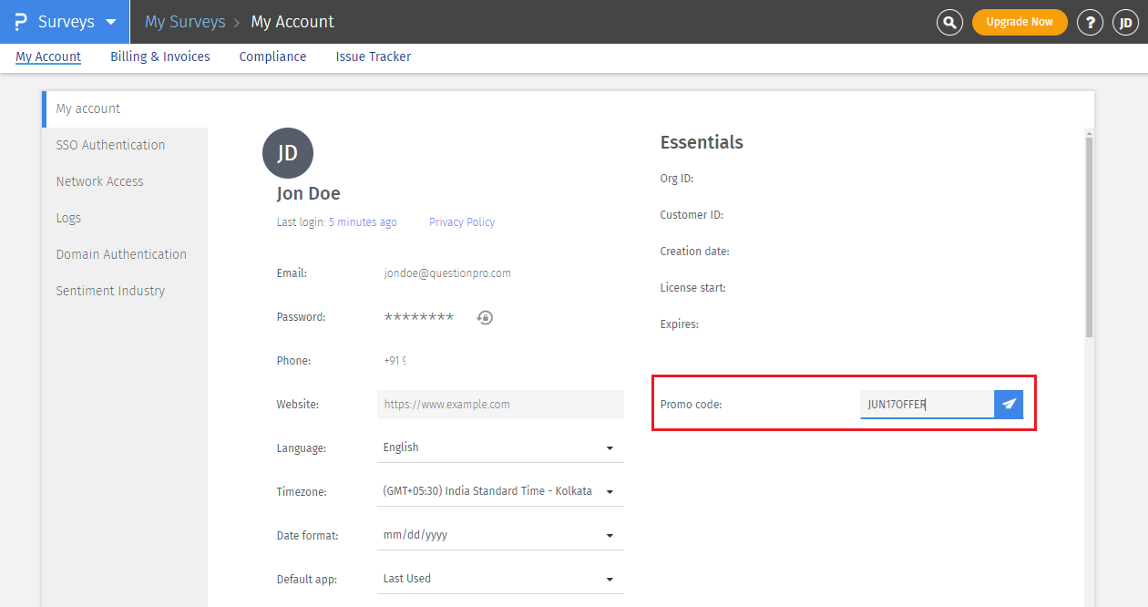Click the vertical scrollbar on the right
This screenshot has width=1148, height=607.
(1089, 237)
